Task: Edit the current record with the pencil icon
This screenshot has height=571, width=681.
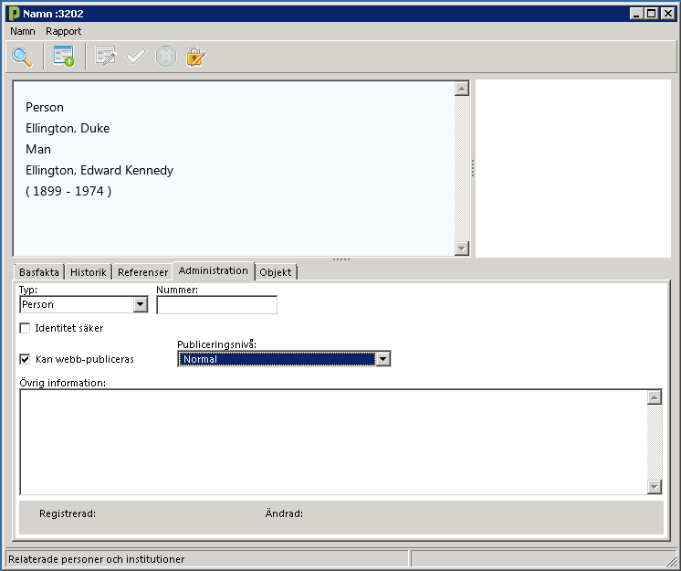Action: [106, 57]
